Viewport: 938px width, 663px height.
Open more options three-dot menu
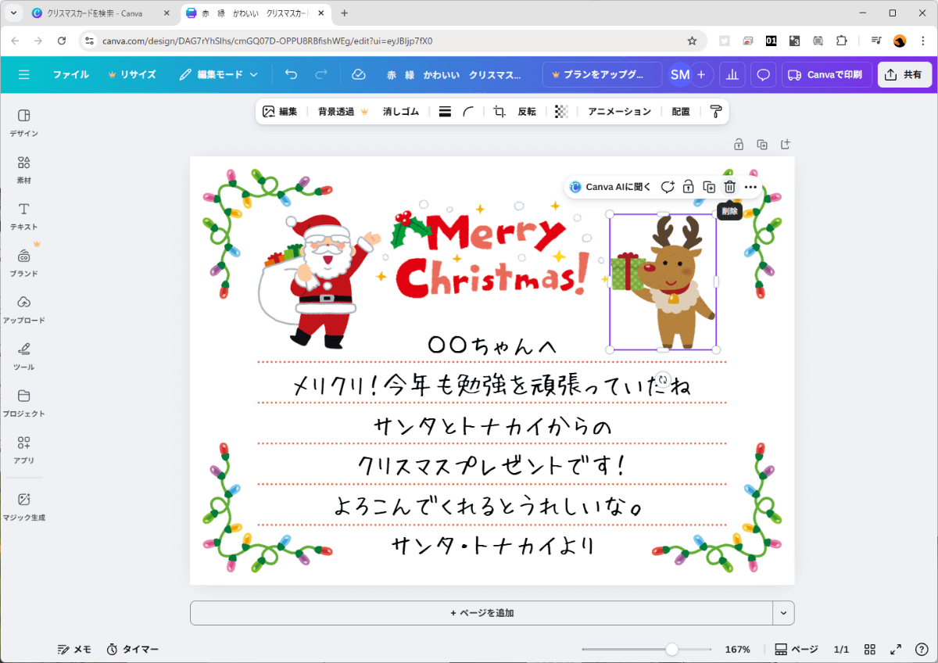tap(750, 187)
